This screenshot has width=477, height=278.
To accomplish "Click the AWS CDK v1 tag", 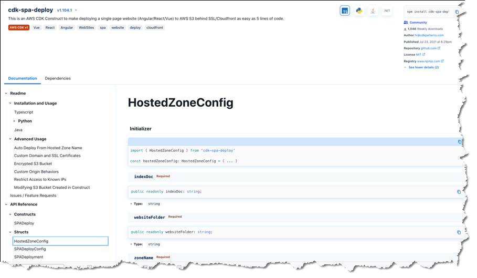I will coord(18,28).
